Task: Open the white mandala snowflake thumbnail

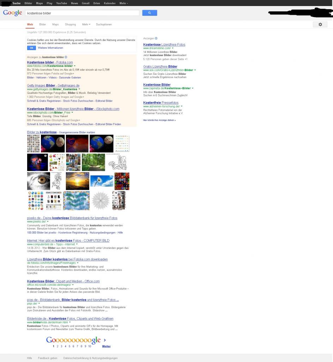Action: [101, 200]
